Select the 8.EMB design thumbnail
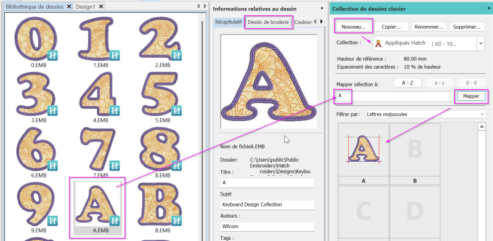The height and width of the screenshot is (241, 493). click(160, 149)
